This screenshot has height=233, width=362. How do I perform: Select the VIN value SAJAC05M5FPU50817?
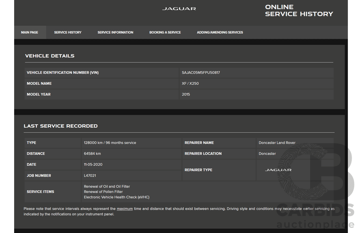(201, 73)
